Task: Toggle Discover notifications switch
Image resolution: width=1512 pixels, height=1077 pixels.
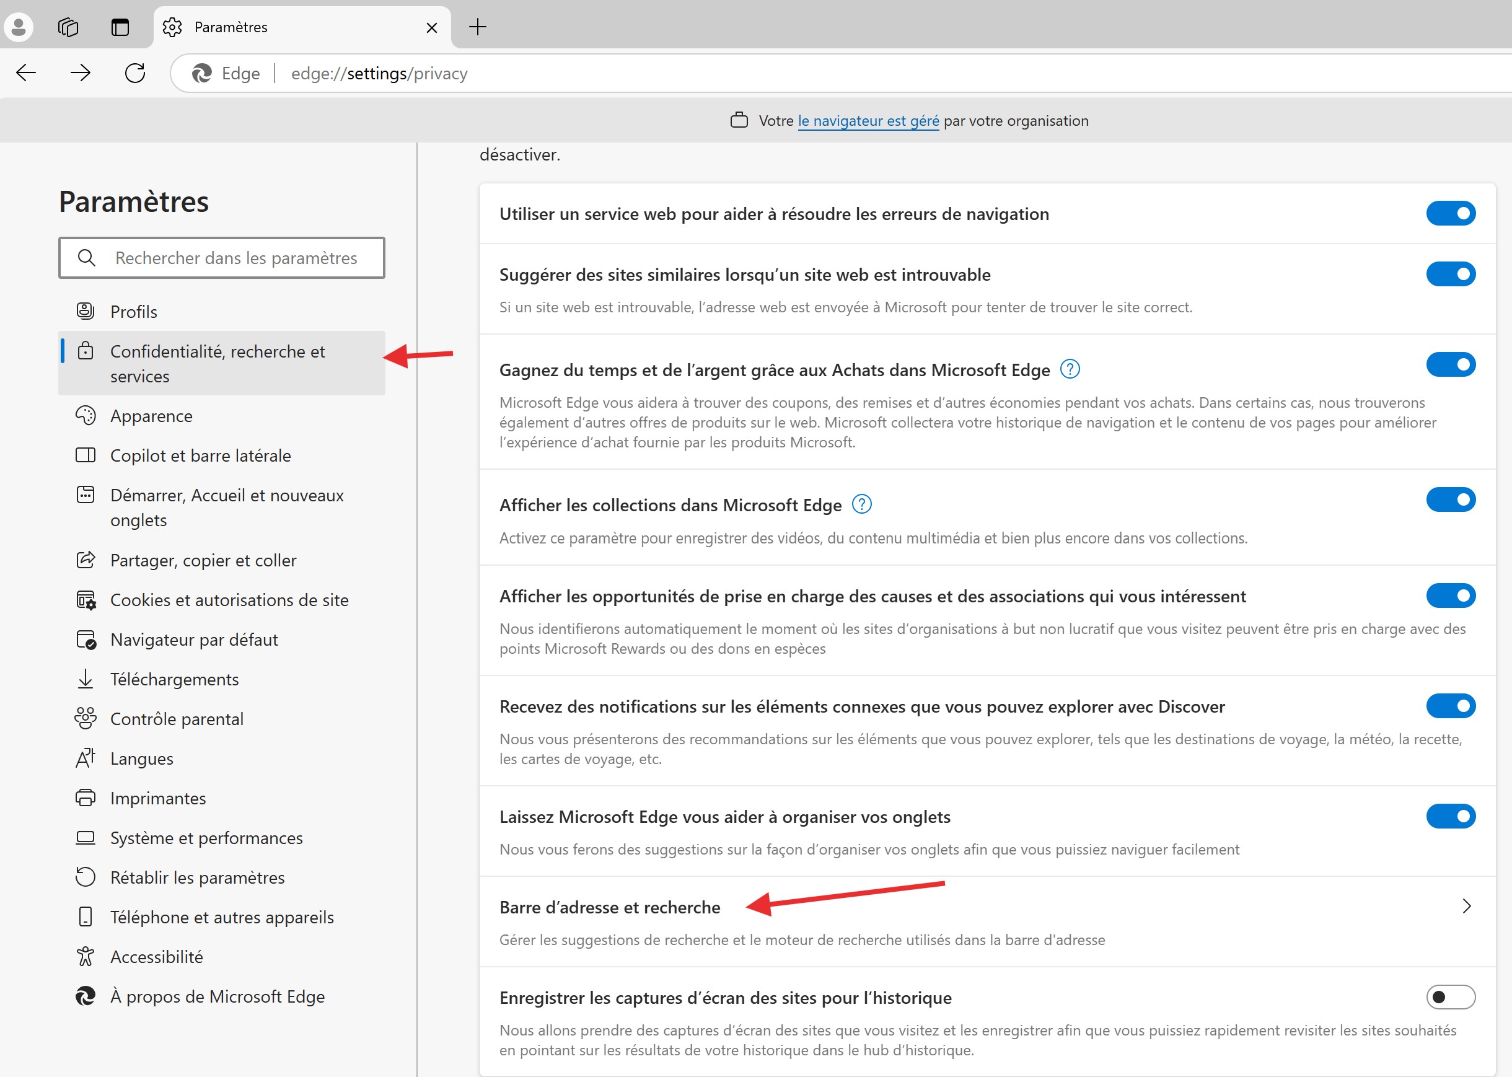Action: [x=1451, y=706]
